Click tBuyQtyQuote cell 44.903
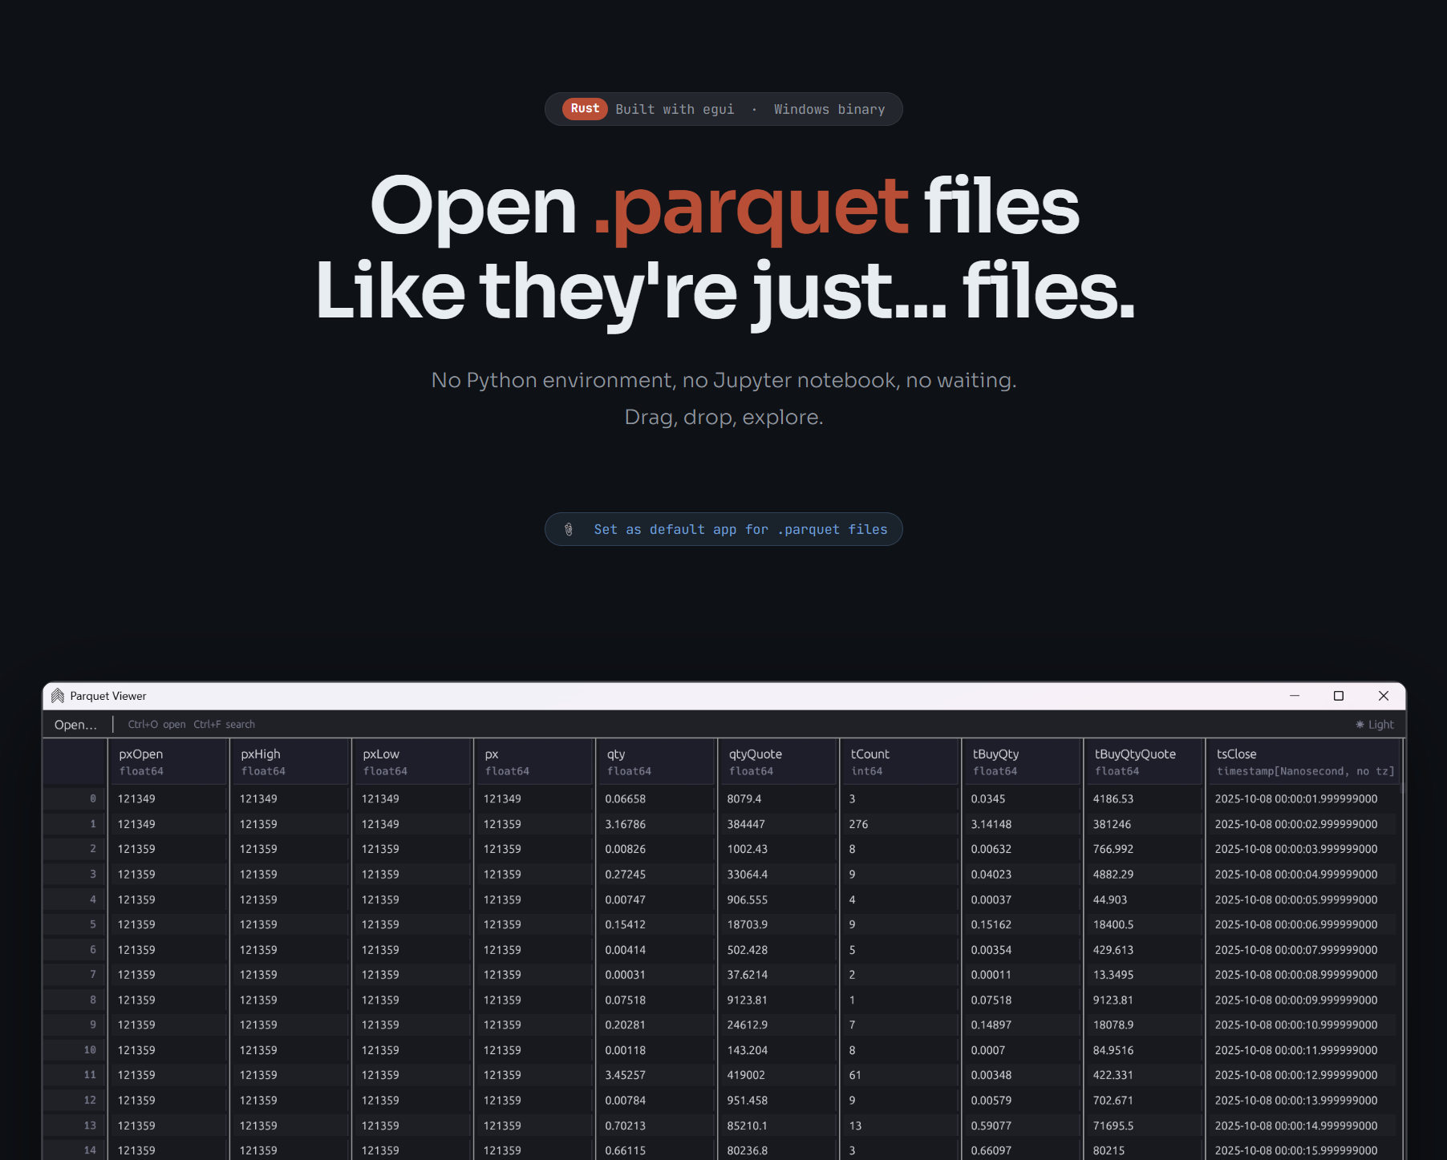Viewport: 1447px width, 1160px height. point(1110,899)
